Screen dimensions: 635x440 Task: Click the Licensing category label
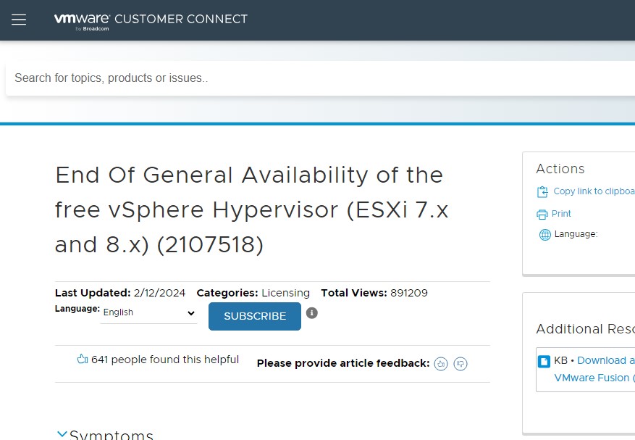pos(285,293)
